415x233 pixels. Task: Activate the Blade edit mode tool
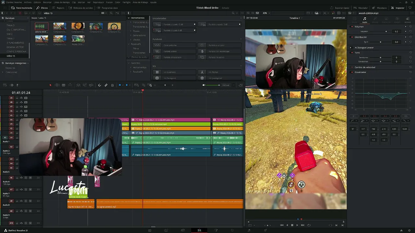click(x=64, y=85)
